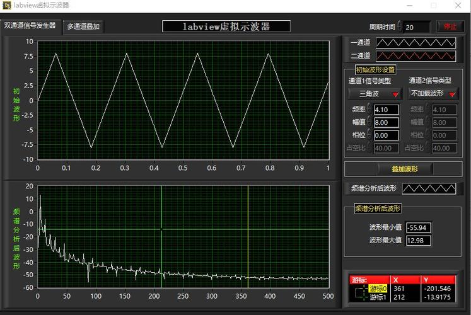Click the 周期时间 input showing 20
471x315 pixels.
(x=417, y=27)
